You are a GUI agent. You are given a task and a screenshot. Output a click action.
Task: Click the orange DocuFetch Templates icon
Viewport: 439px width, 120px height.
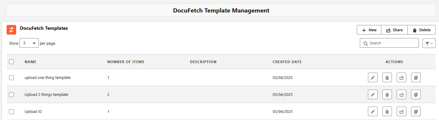pos(11,30)
